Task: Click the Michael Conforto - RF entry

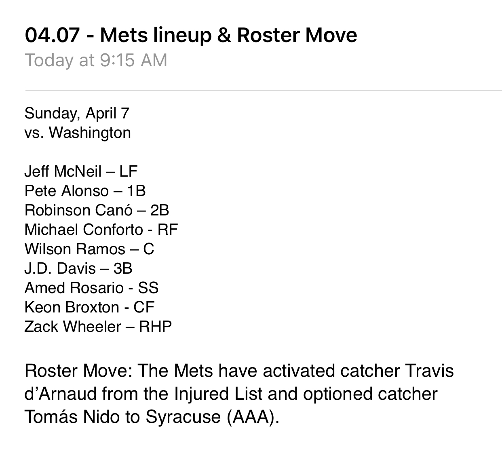Action: coord(101,230)
